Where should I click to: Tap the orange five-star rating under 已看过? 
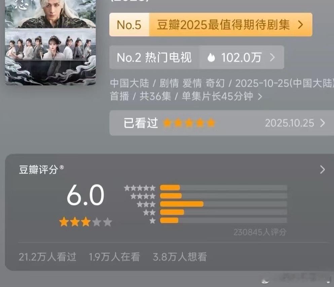189,123
